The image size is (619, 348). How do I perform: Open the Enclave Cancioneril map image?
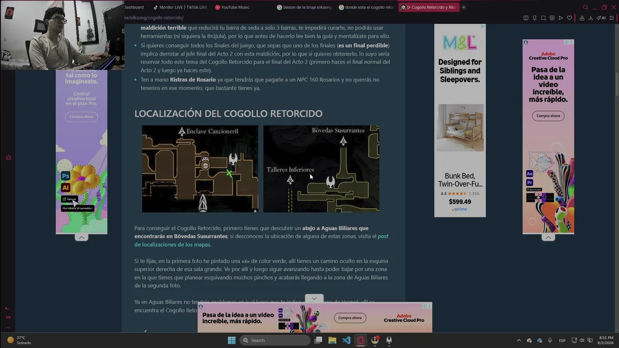tap(200, 169)
